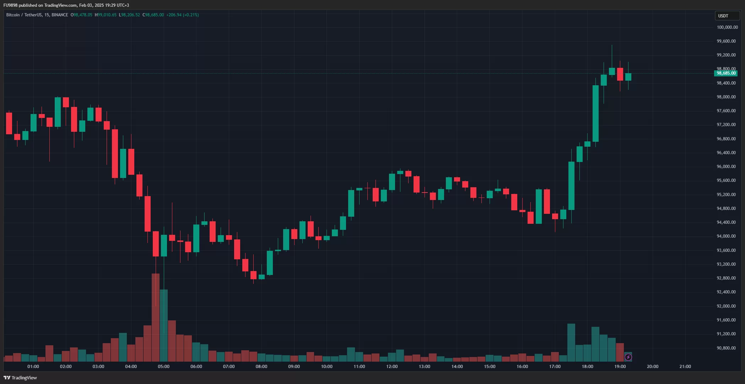The height and width of the screenshot is (384, 745).
Task: Click the TradingView logo at the bottom left
Action: [20, 378]
